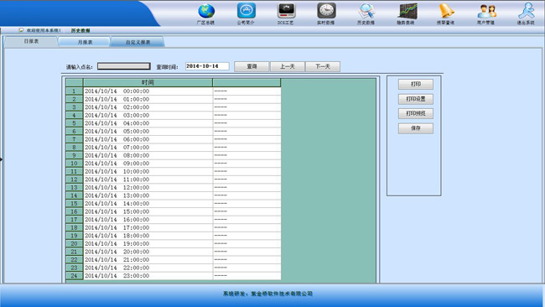Click the exit system icon
Screen dimensions: 545x307
coord(527,11)
